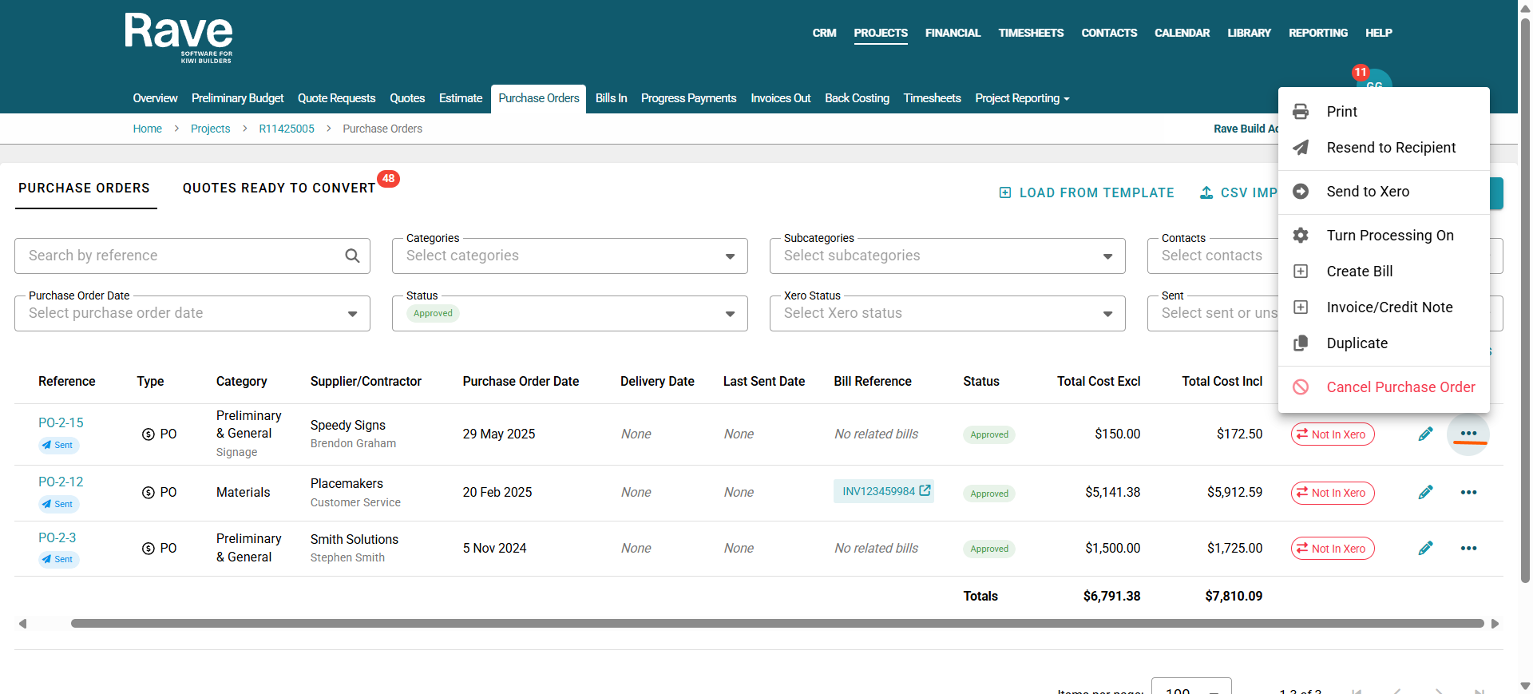The height and width of the screenshot is (694, 1533).
Task: Open the three-dots menu for PO-2-12
Action: (1468, 493)
